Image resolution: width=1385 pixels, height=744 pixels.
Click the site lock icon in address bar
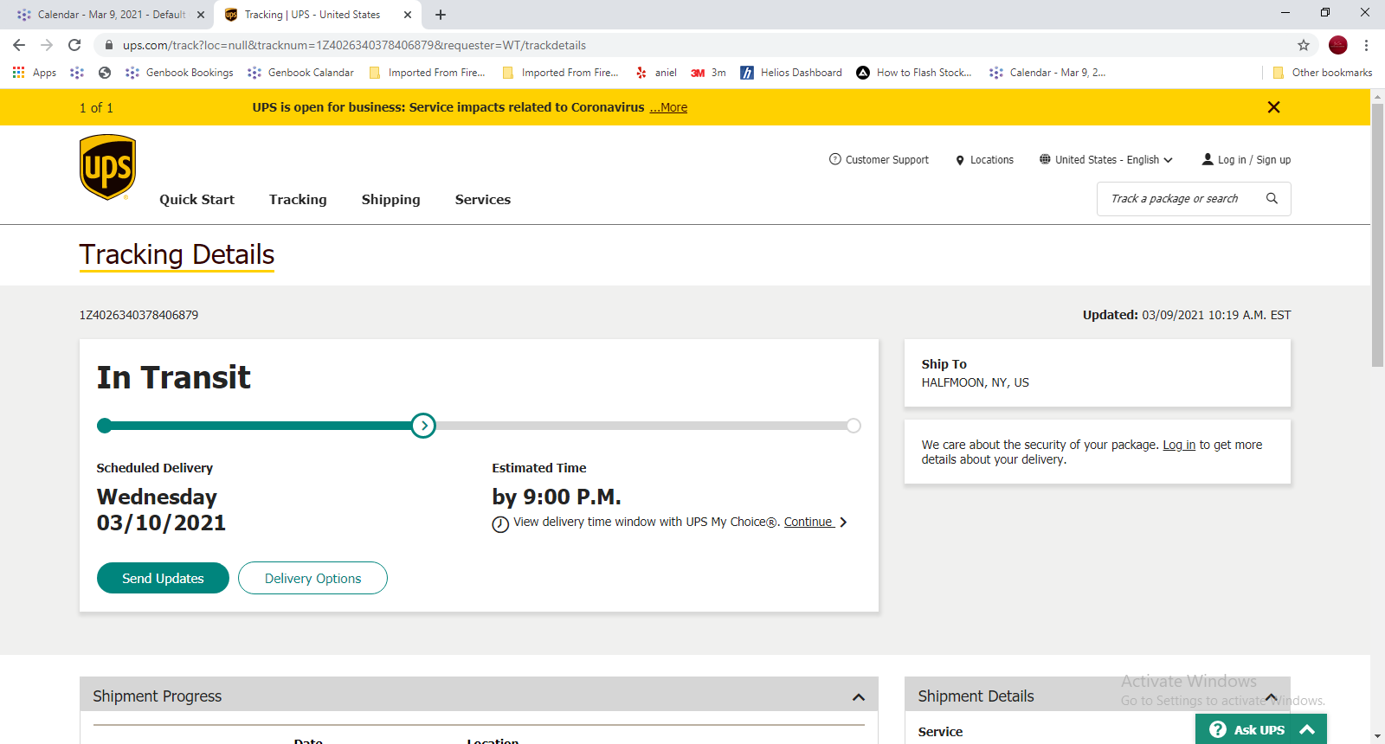coord(109,45)
